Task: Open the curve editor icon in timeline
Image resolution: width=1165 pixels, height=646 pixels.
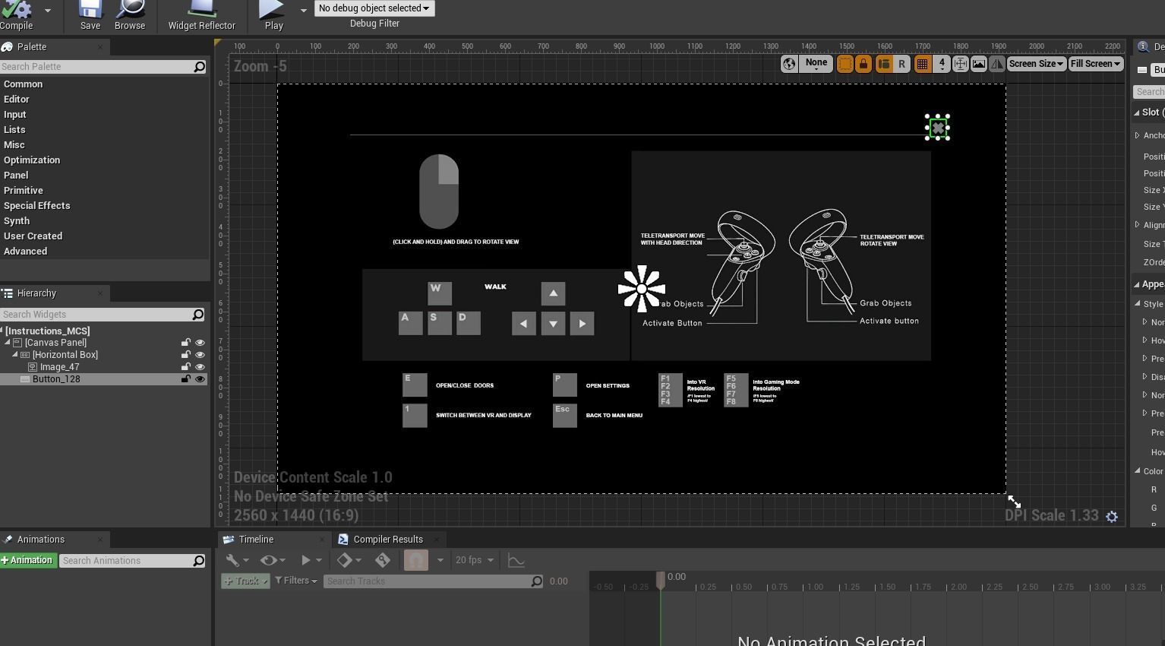Action: click(516, 560)
